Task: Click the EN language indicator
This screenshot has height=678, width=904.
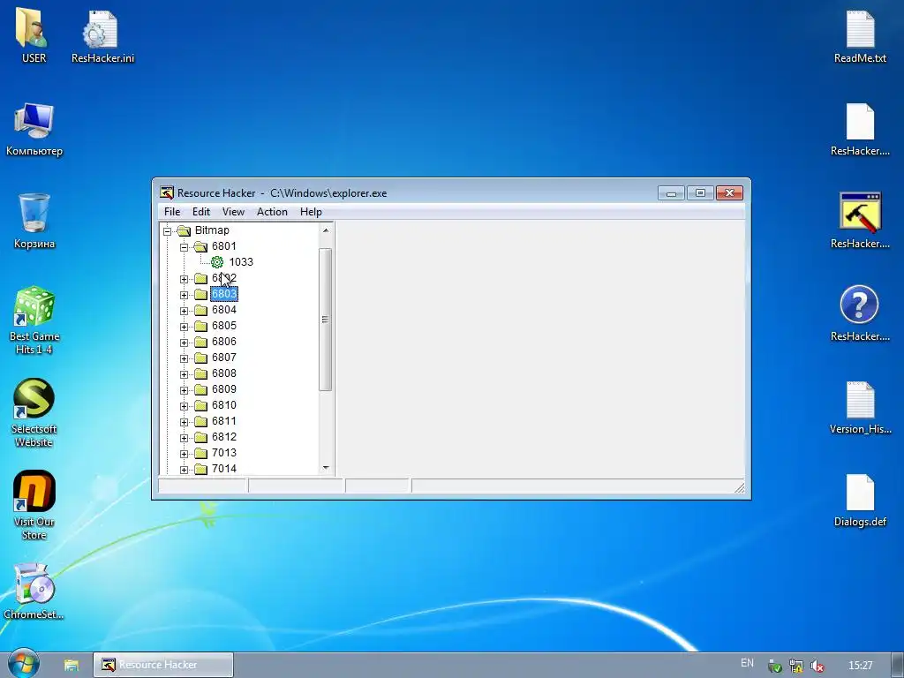Action: 747,663
